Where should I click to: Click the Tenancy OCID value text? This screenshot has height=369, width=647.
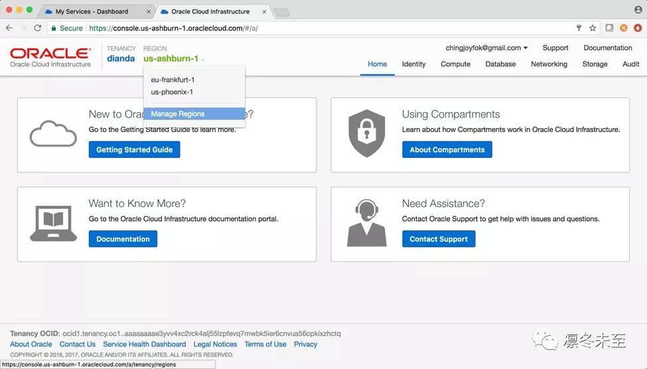[x=202, y=334]
